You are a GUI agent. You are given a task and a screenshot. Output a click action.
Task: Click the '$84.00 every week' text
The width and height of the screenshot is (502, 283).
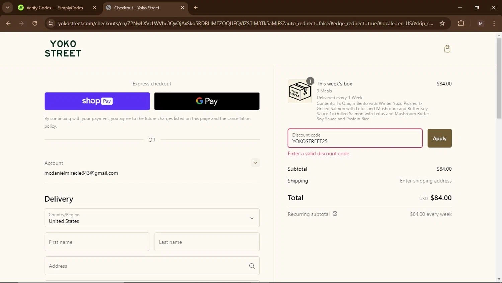(x=431, y=214)
